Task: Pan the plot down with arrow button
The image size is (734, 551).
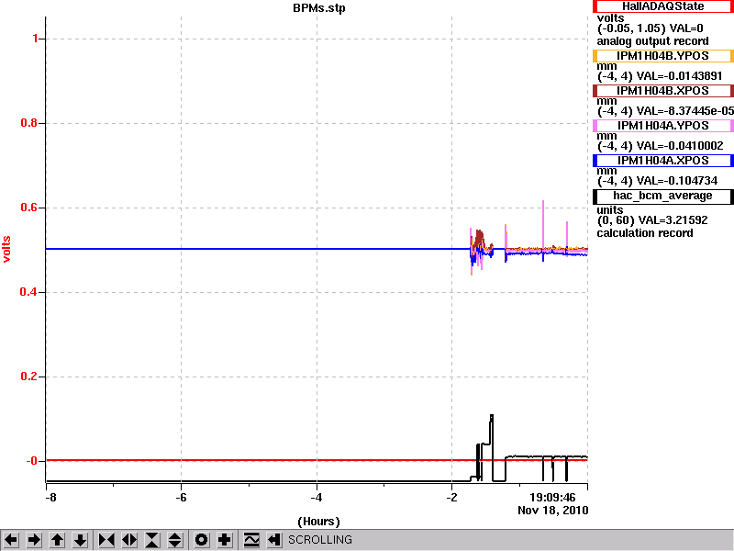Action: 81,540
